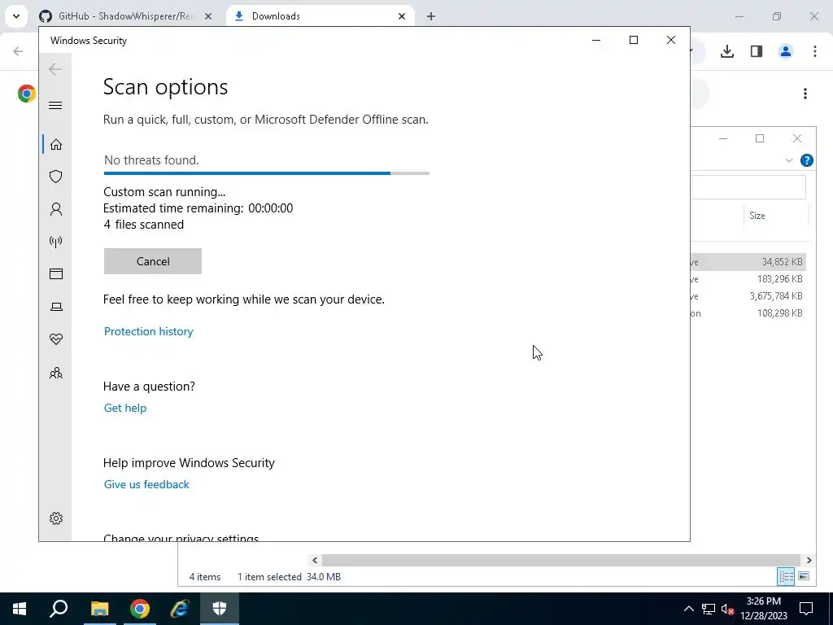Open taskbar search

tap(59, 609)
